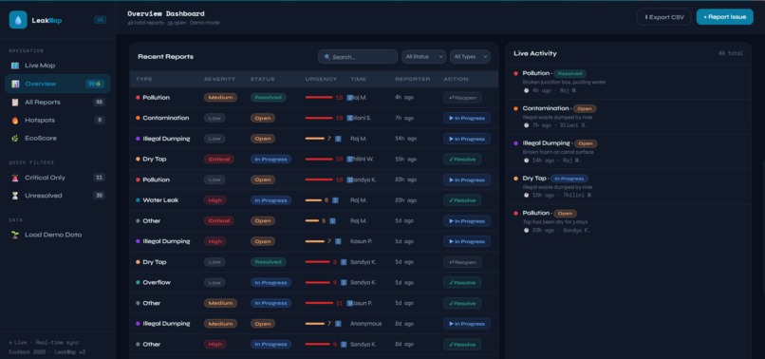
Task: Click the v3 version badge beside the logo
Action: point(100,20)
